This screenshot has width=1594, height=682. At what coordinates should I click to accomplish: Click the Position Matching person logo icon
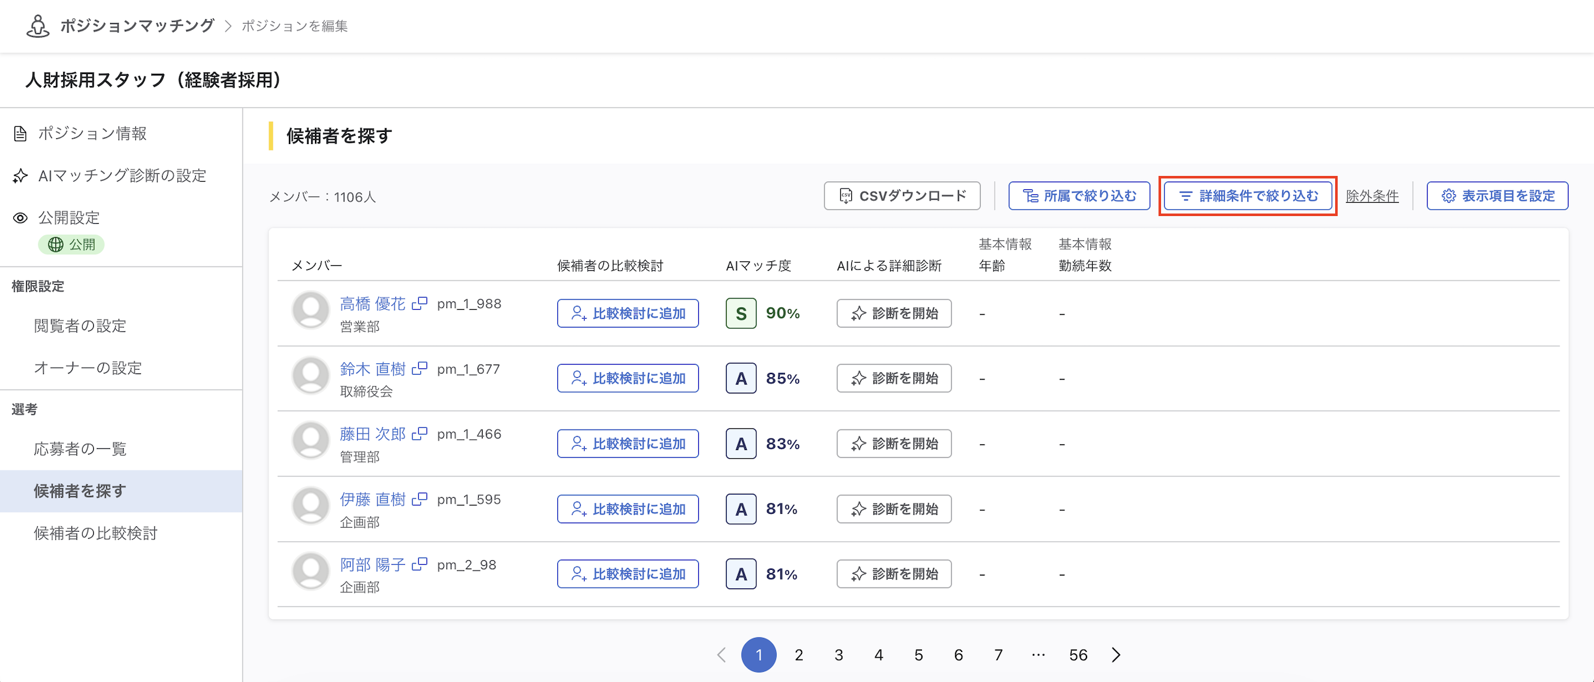coord(38,26)
